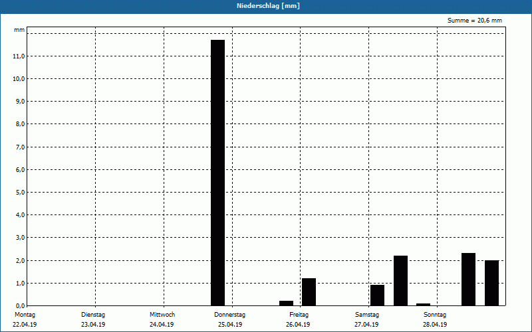Click the 11,0 y-axis value

(x=19, y=56)
